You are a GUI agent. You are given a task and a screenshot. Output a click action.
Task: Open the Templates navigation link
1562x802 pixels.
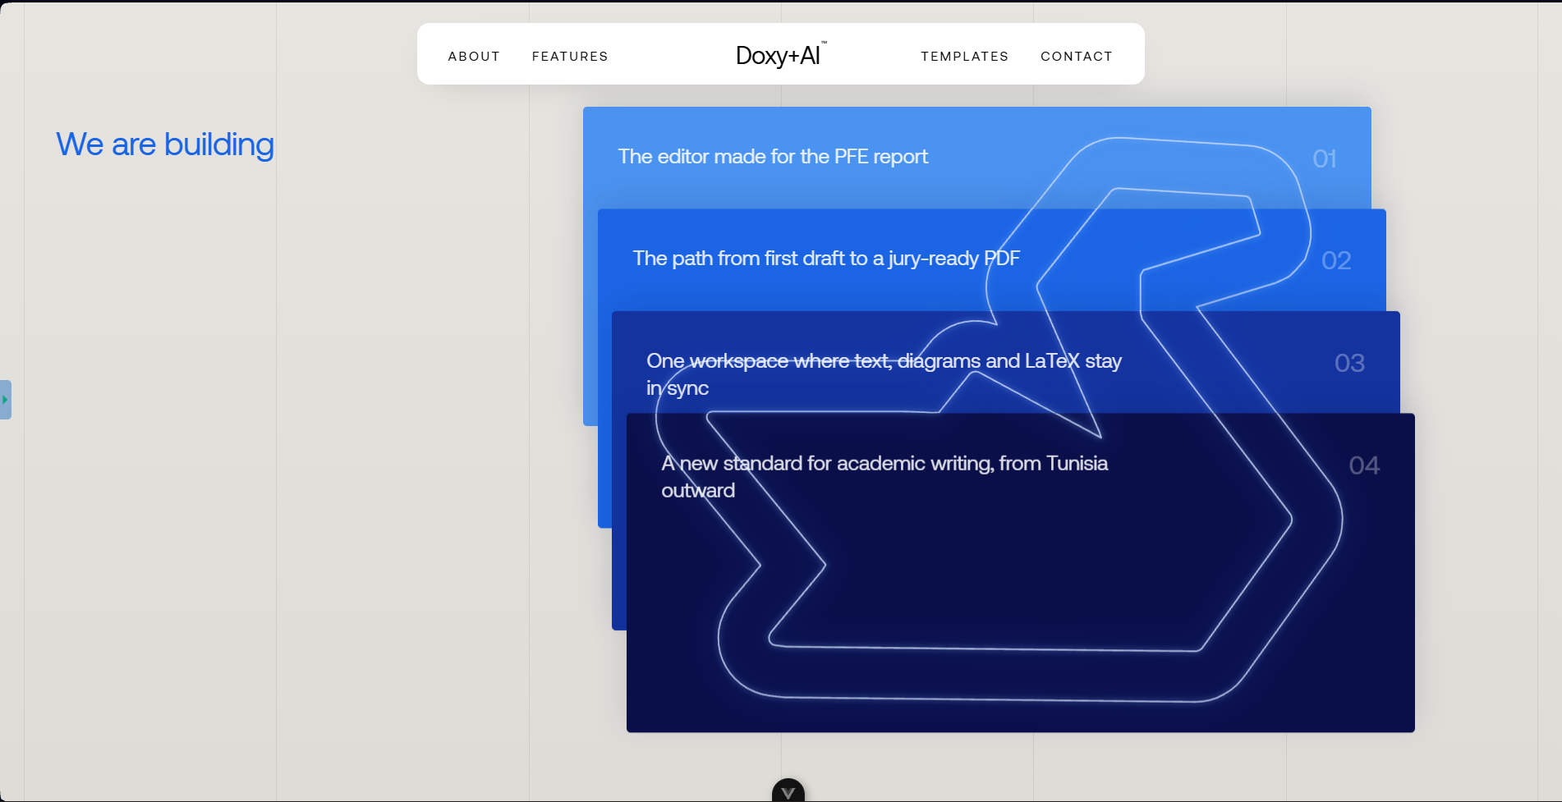coord(964,57)
